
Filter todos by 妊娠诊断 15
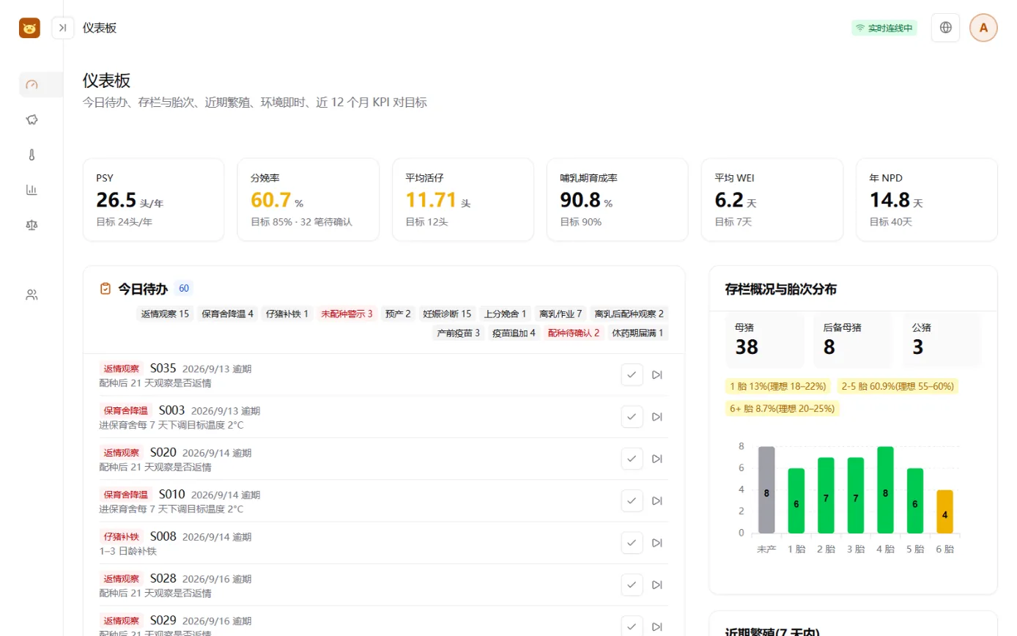click(x=447, y=314)
